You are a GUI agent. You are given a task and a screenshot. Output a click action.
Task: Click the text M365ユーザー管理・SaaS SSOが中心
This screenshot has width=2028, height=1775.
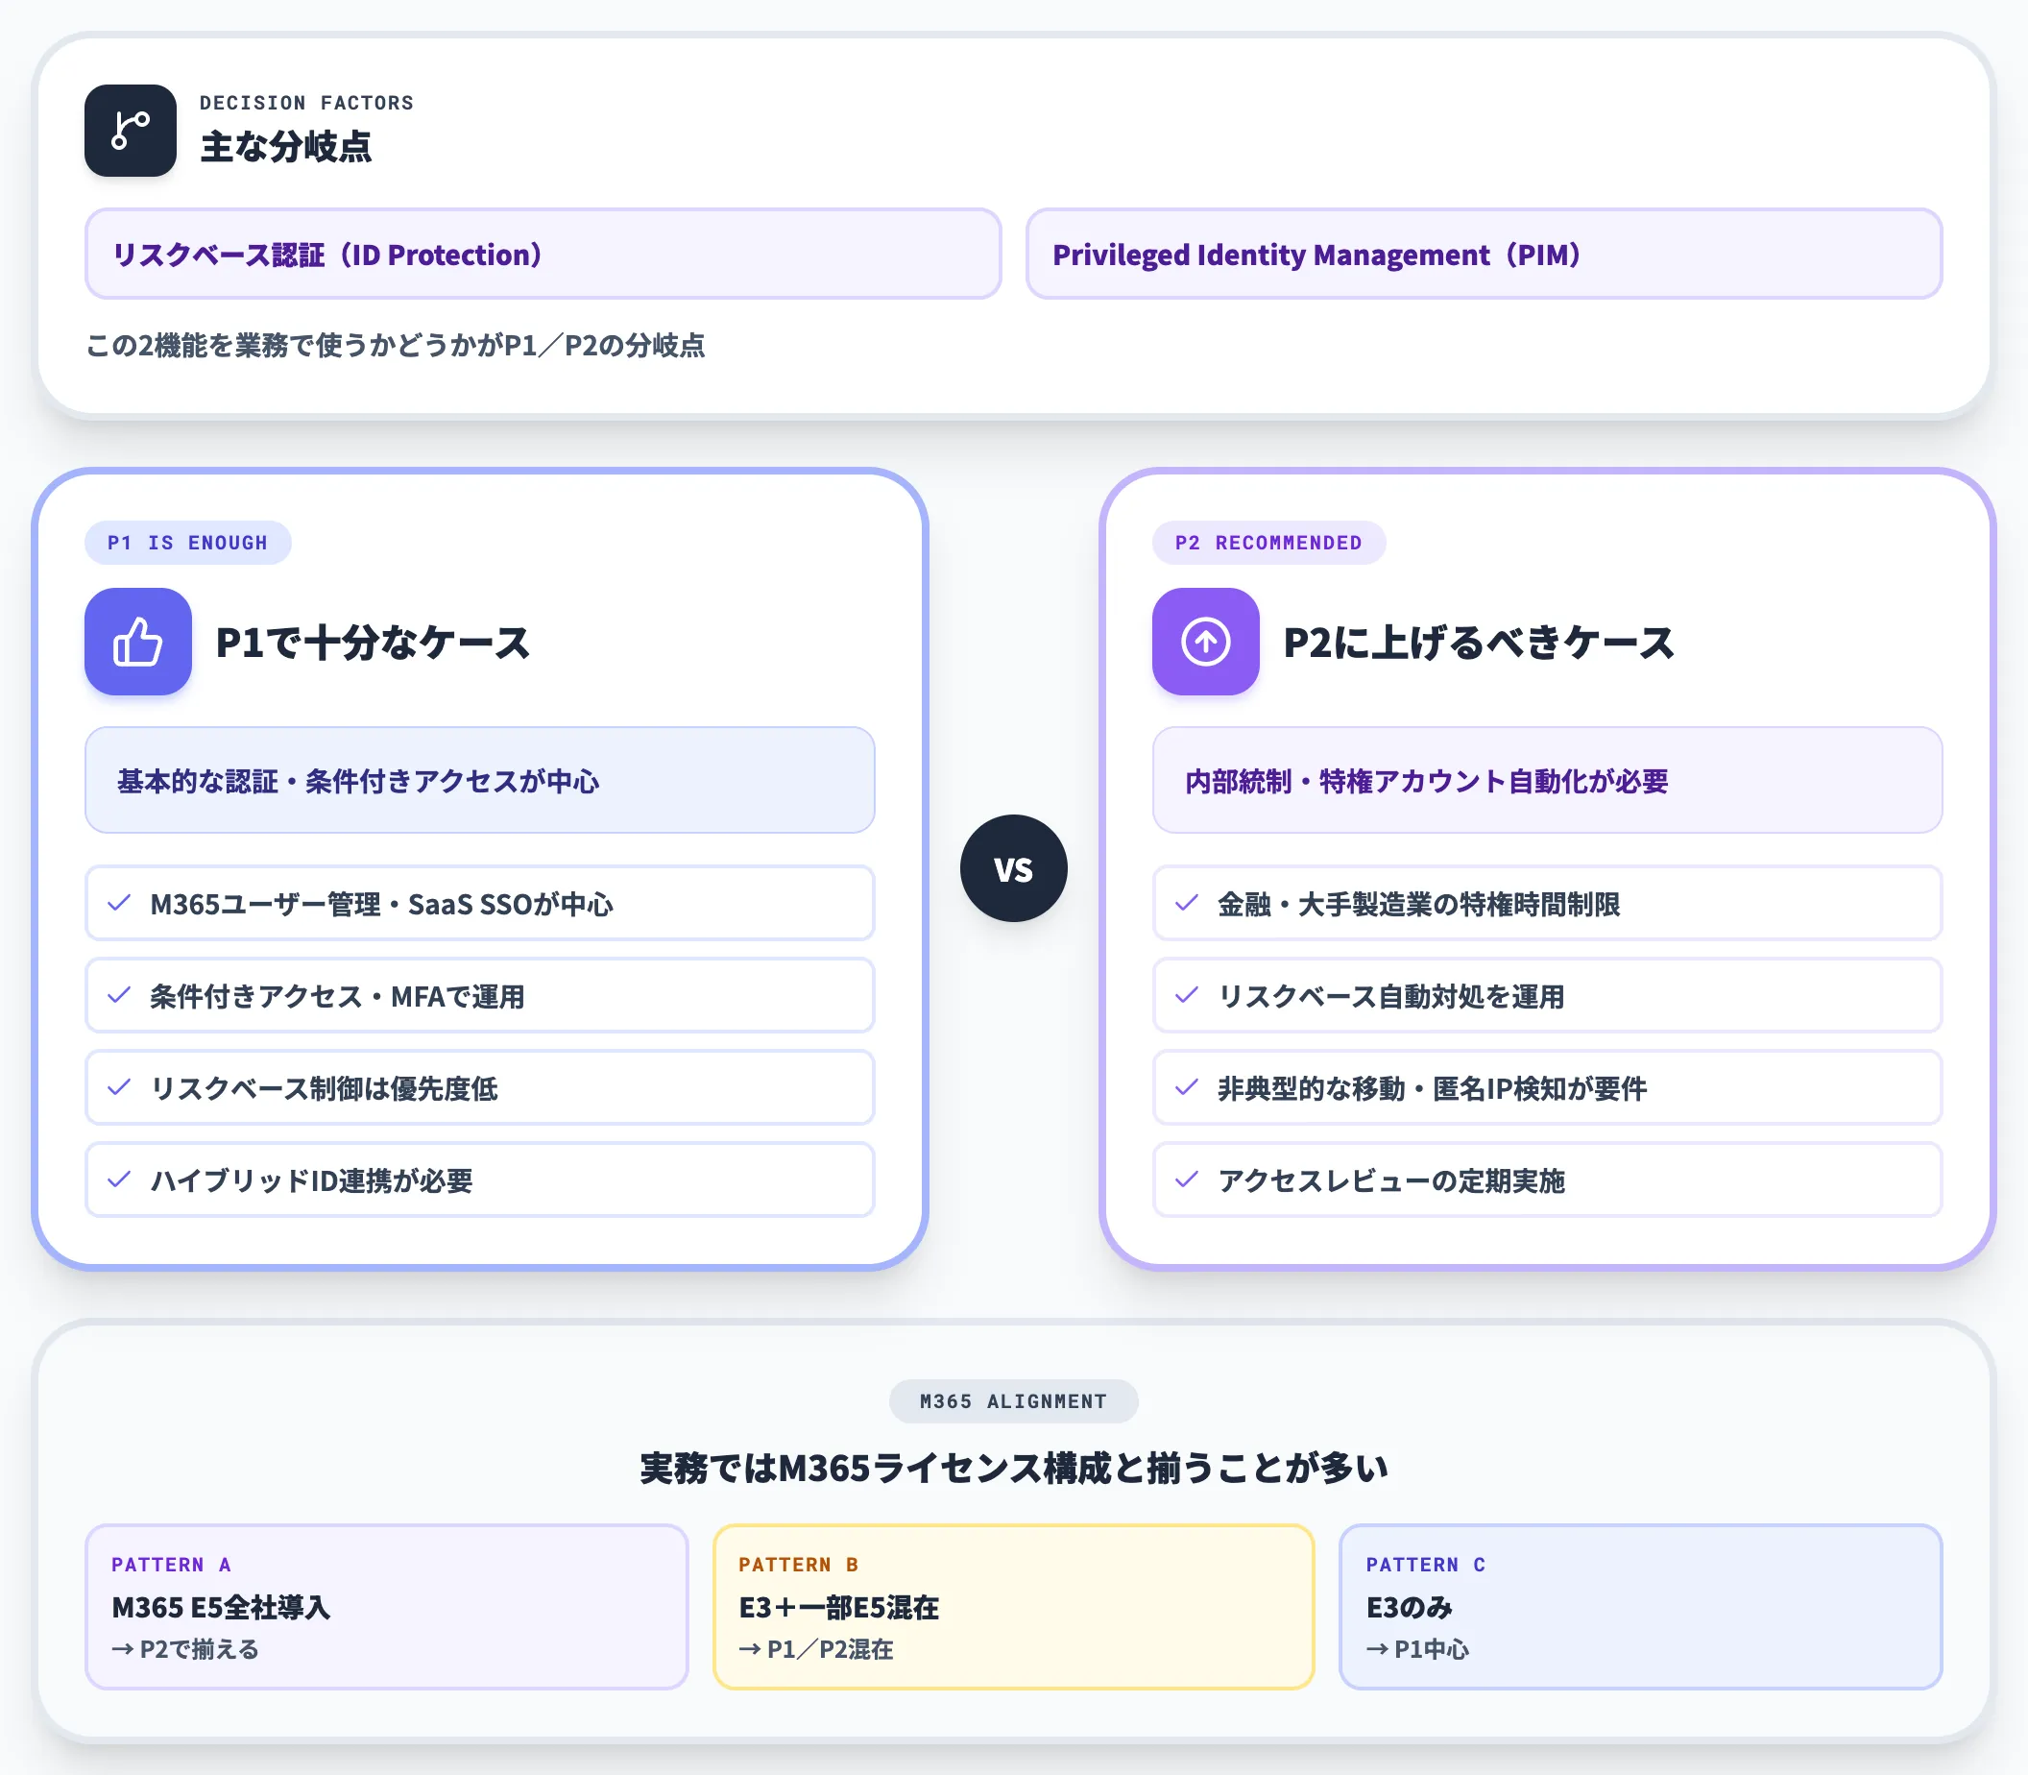pyautogui.click(x=381, y=905)
